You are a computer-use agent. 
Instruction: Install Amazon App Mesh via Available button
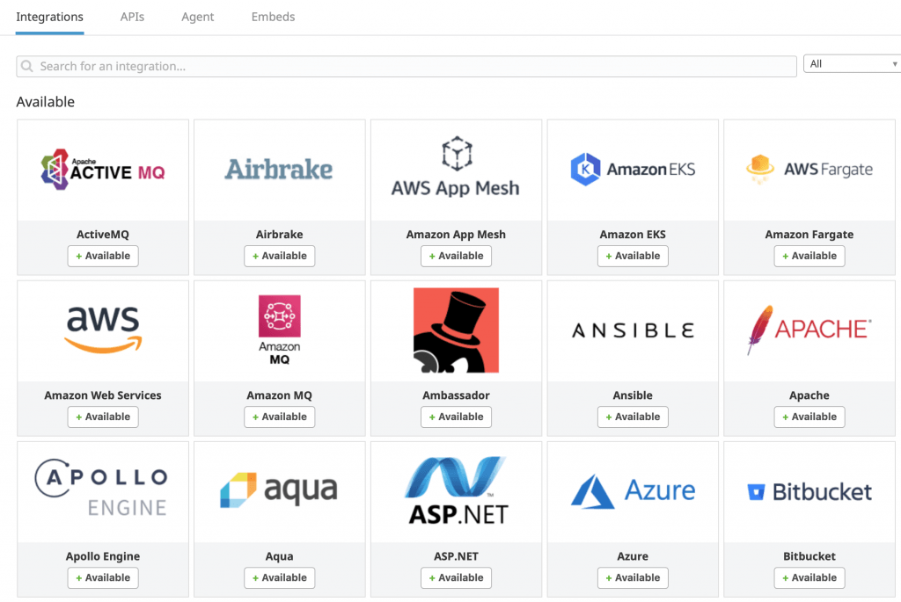click(x=457, y=256)
